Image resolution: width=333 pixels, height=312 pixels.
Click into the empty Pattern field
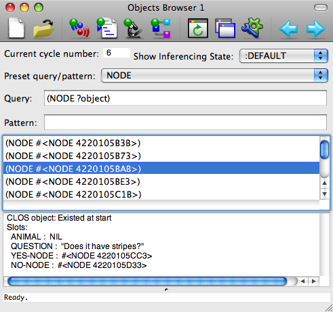(185, 122)
